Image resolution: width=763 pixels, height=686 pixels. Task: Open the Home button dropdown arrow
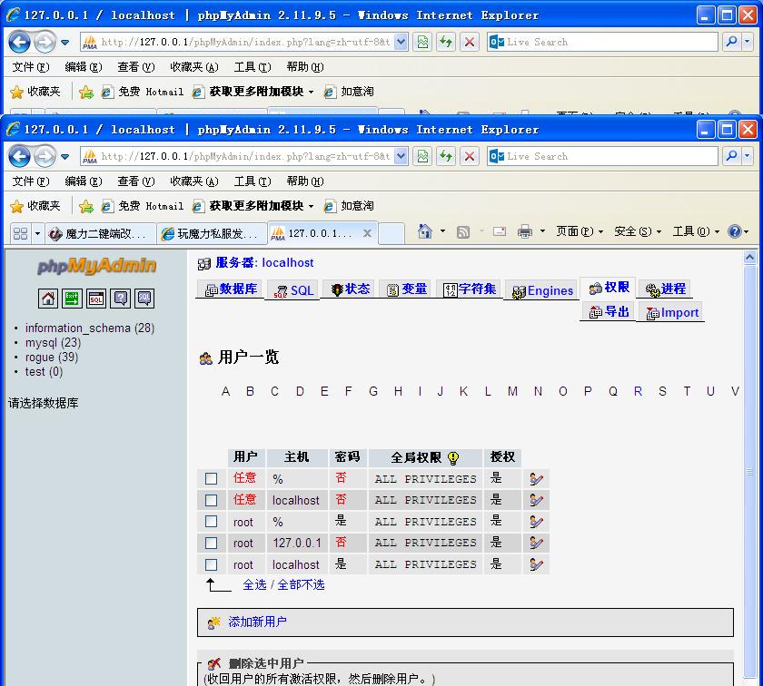click(443, 231)
